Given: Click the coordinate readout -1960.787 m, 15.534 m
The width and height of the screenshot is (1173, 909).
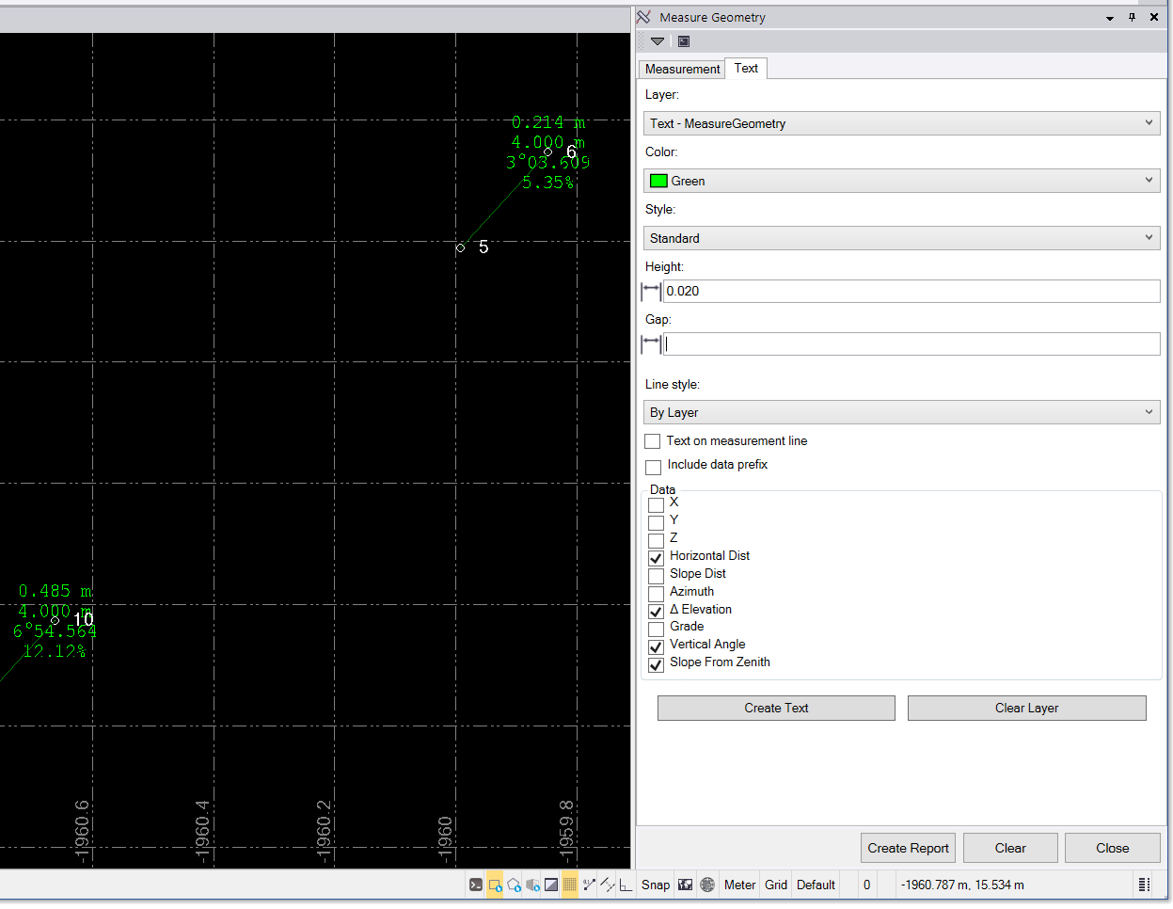Looking at the screenshot, I should (962, 885).
